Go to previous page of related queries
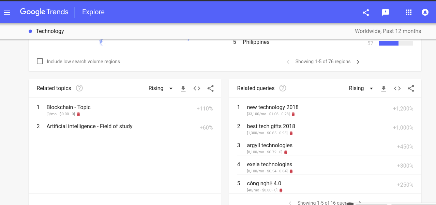The image size is (436, 205). point(290,203)
